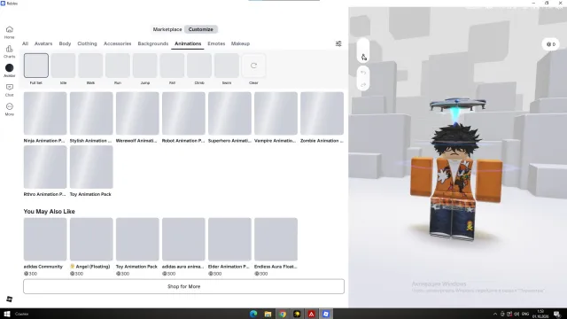
Task: Open the Robux balance indicator
Action: pyautogui.click(x=551, y=44)
